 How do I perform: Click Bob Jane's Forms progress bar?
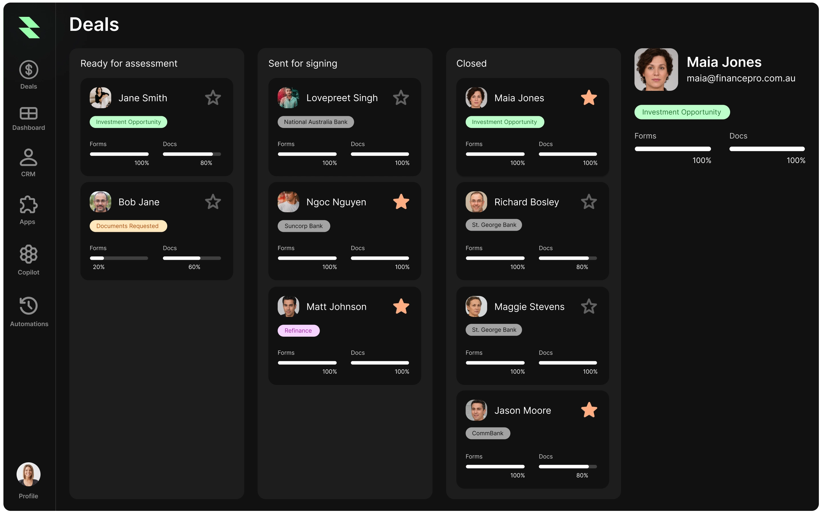[x=119, y=258]
